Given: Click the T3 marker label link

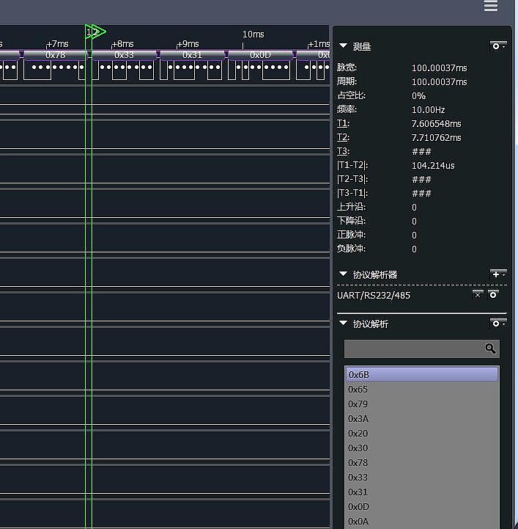Looking at the screenshot, I should tap(342, 152).
